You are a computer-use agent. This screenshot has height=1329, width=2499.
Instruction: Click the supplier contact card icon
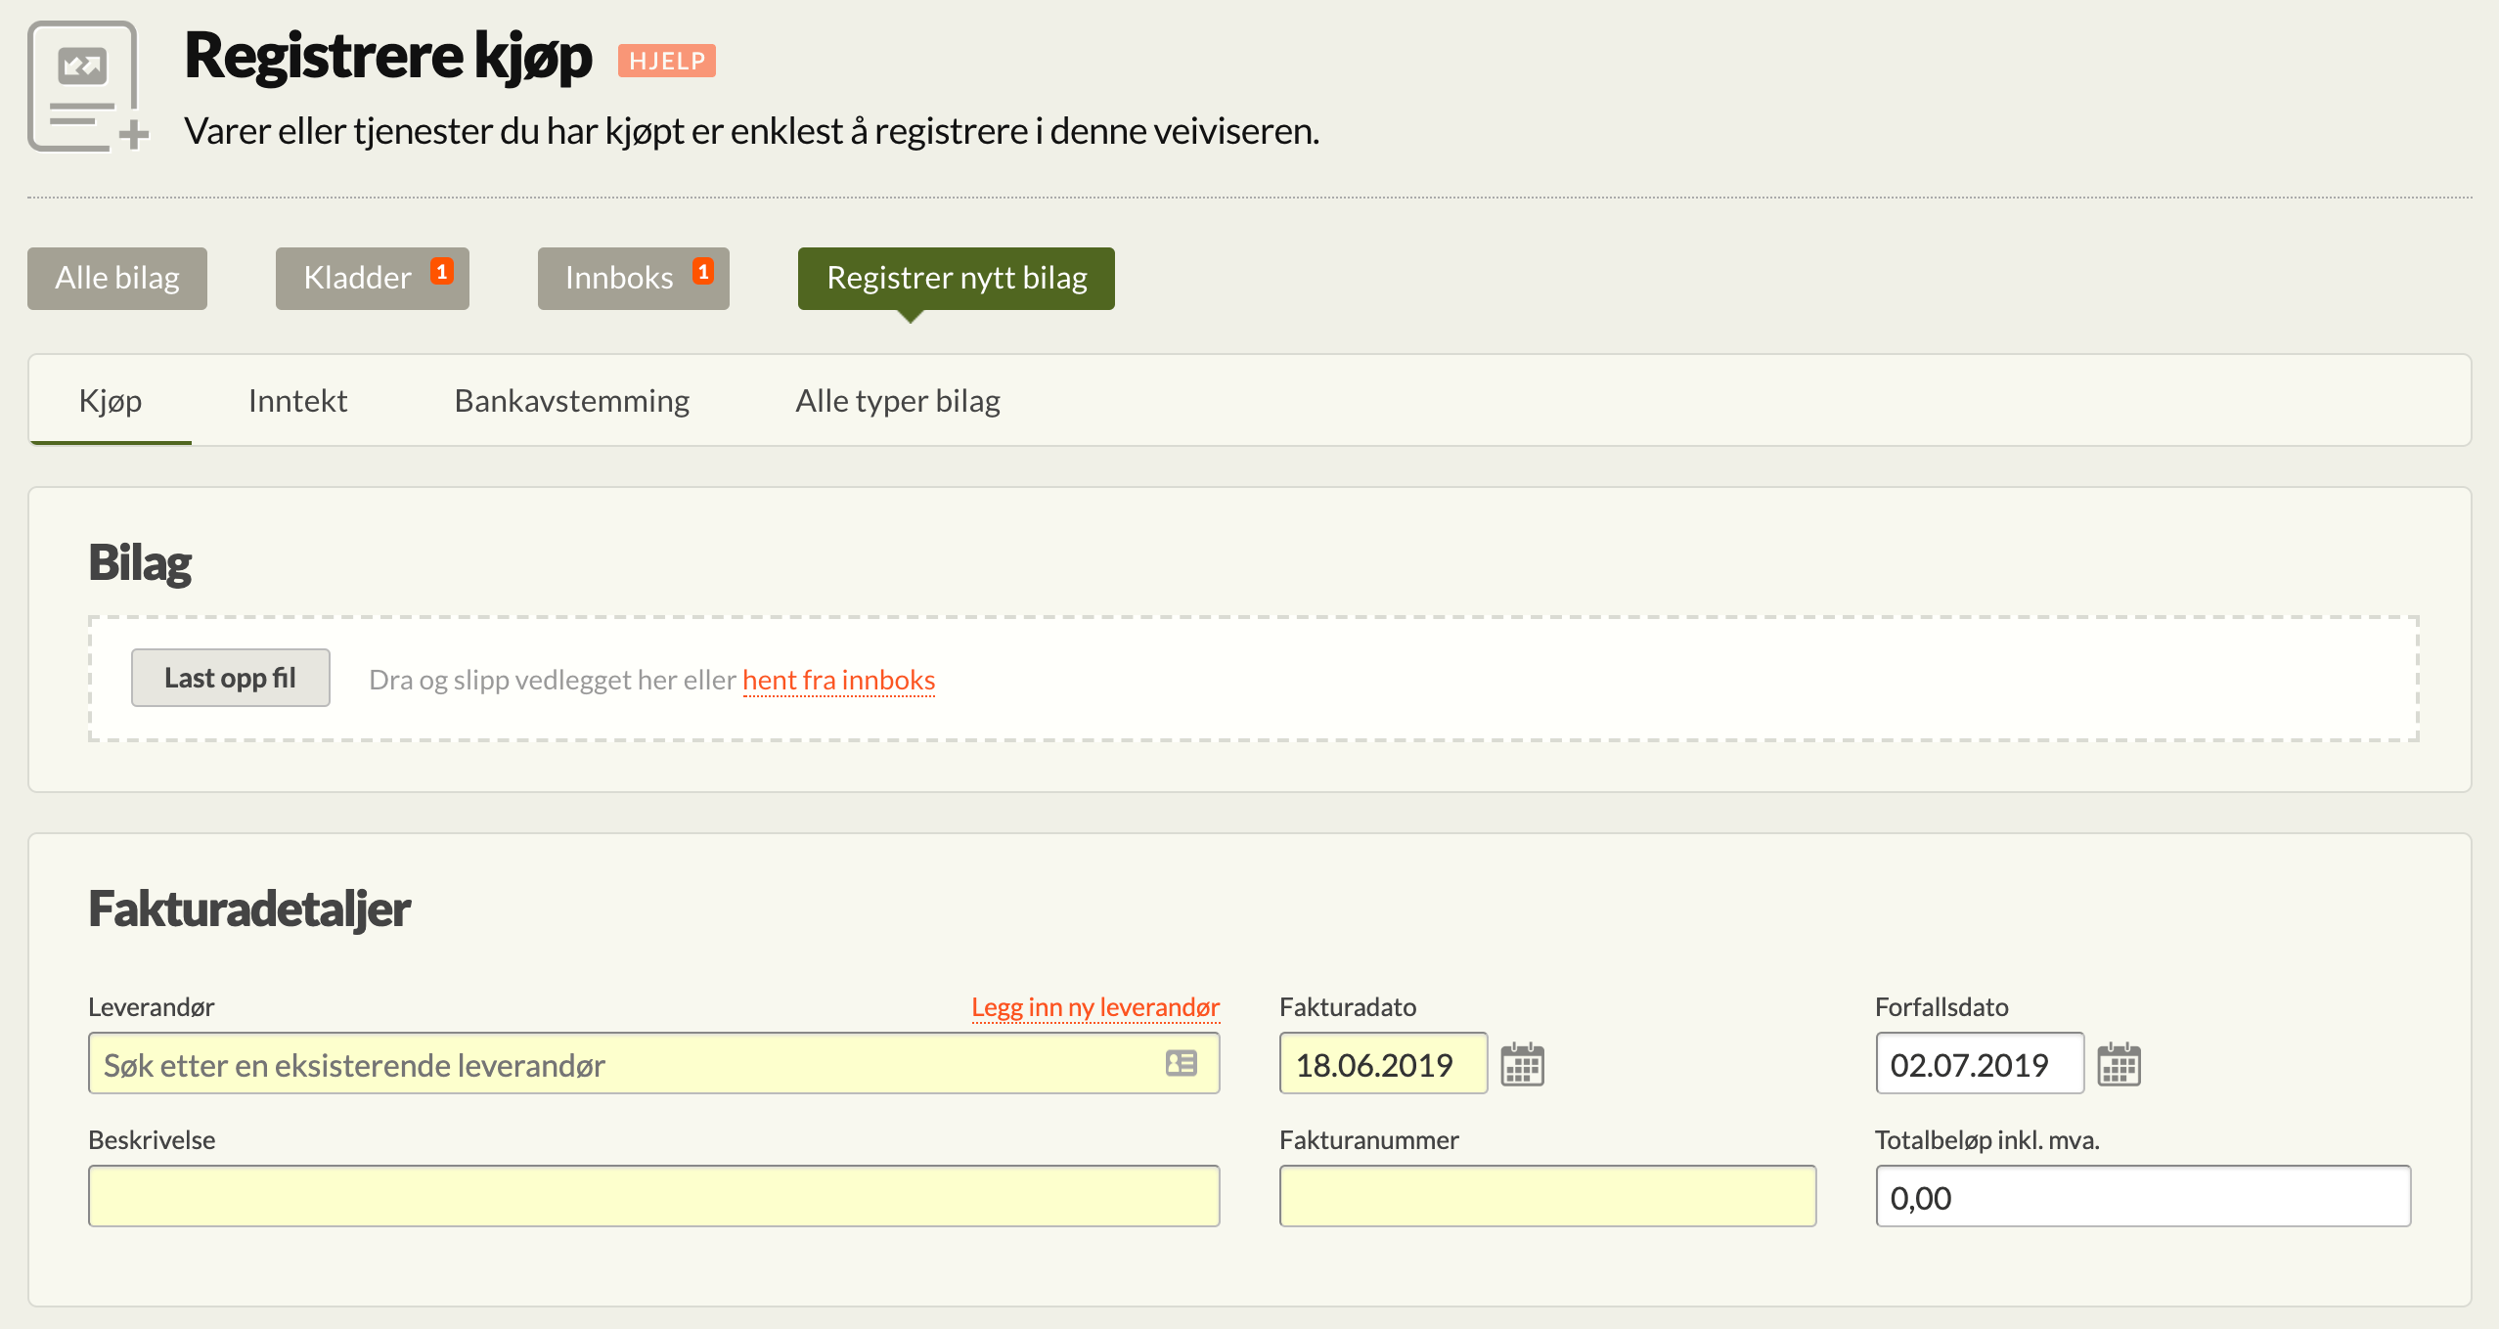[1181, 1063]
